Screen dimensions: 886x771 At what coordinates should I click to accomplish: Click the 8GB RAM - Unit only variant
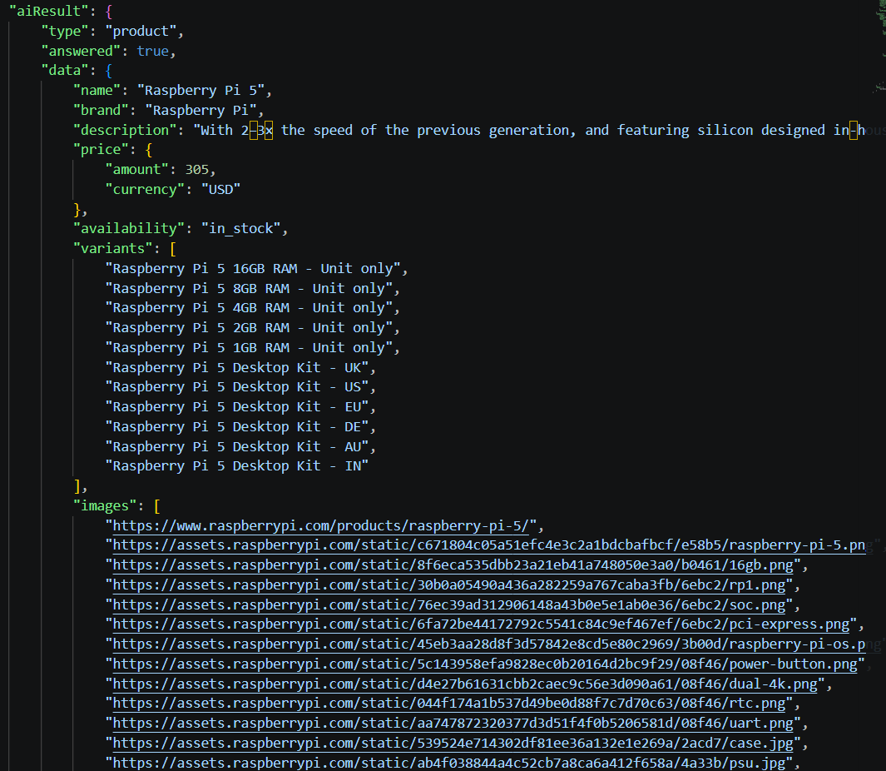click(x=250, y=288)
